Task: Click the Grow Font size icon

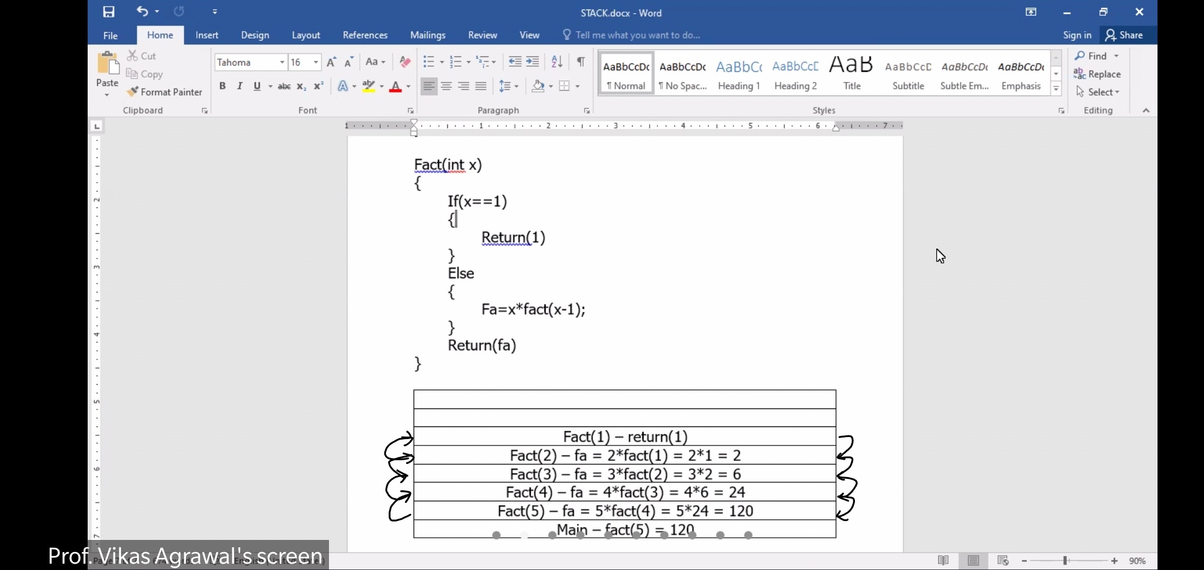Action: pyautogui.click(x=331, y=62)
